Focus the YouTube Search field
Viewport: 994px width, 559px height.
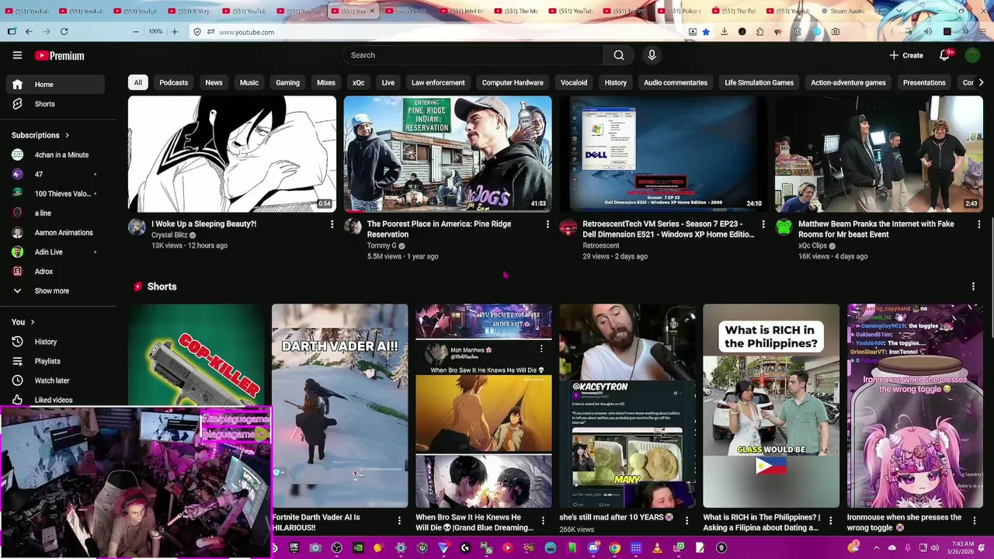pyautogui.click(x=473, y=55)
